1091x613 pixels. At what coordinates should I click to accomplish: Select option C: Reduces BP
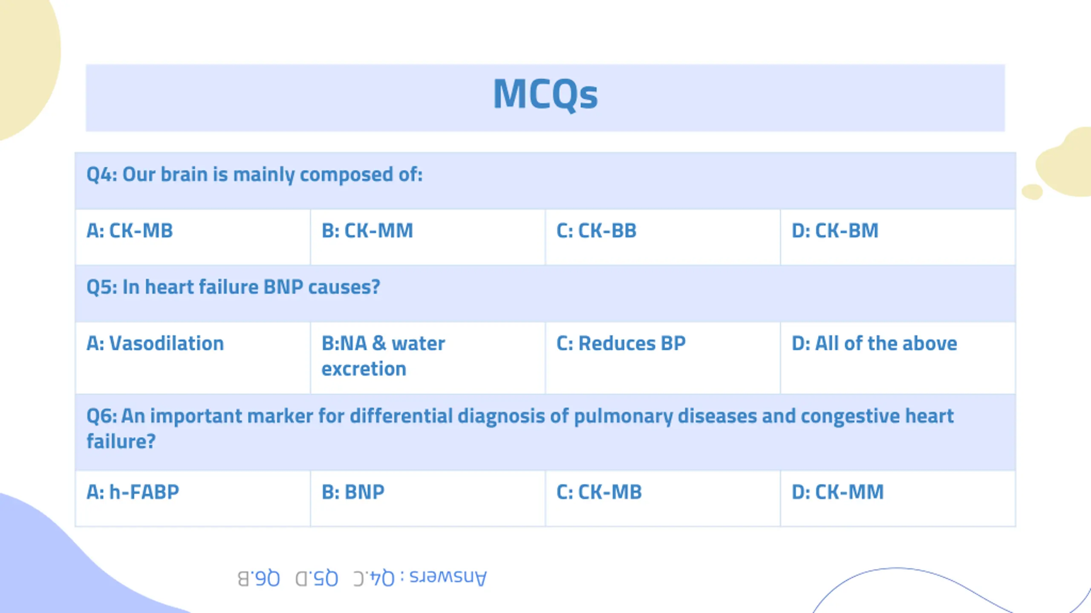[x=621, y=343]
